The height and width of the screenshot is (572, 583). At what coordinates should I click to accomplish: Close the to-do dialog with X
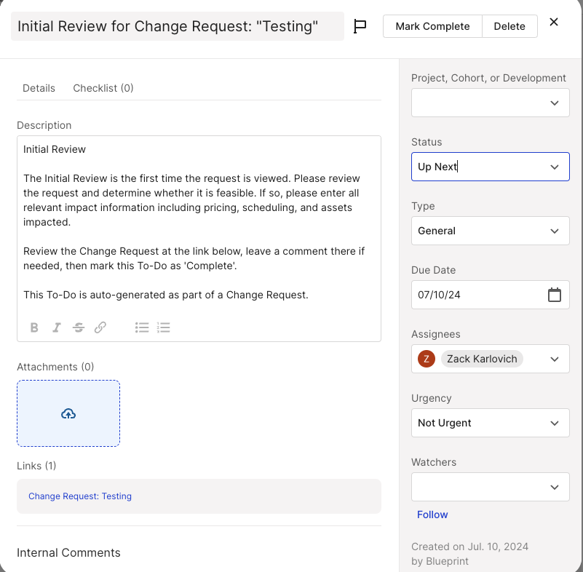pyautogui.click(x=554, y=22)
